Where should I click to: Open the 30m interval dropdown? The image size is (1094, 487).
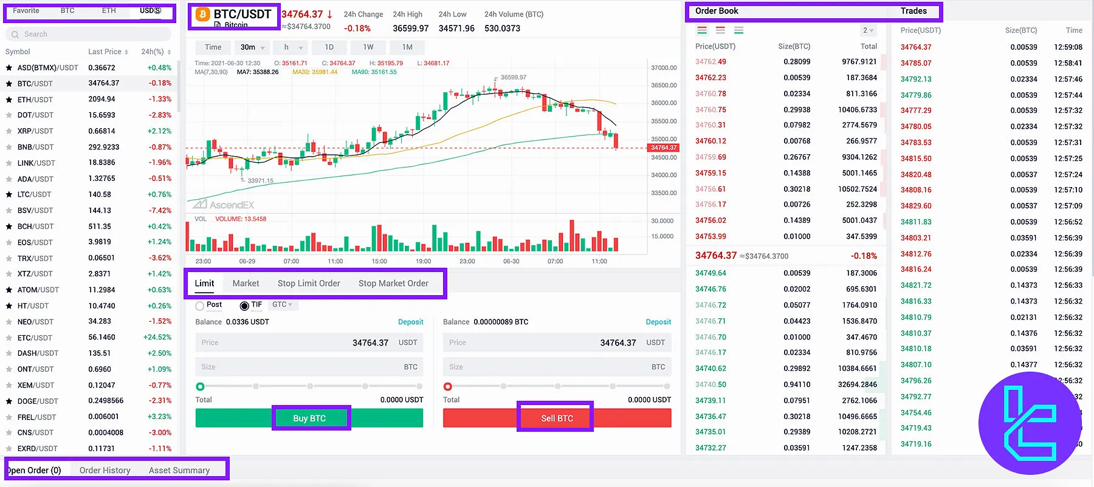252,47
